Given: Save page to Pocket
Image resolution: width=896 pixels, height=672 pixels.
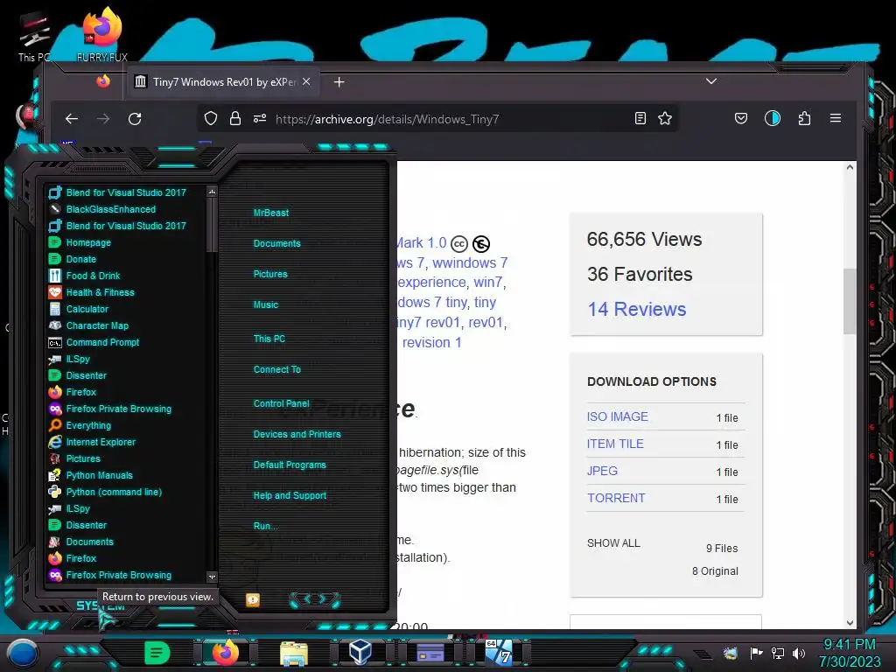Looking at the screenshot, I should [x=740, y=118].
